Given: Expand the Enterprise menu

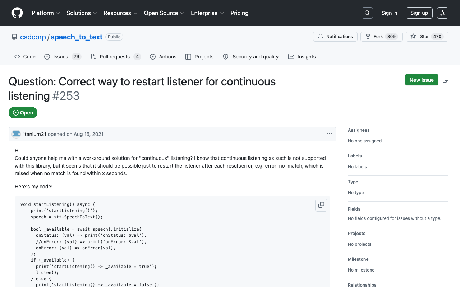Looking at the screenshot, I should 207,13.
